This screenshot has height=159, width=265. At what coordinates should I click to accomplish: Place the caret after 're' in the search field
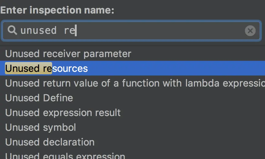[x=75, y=30]
